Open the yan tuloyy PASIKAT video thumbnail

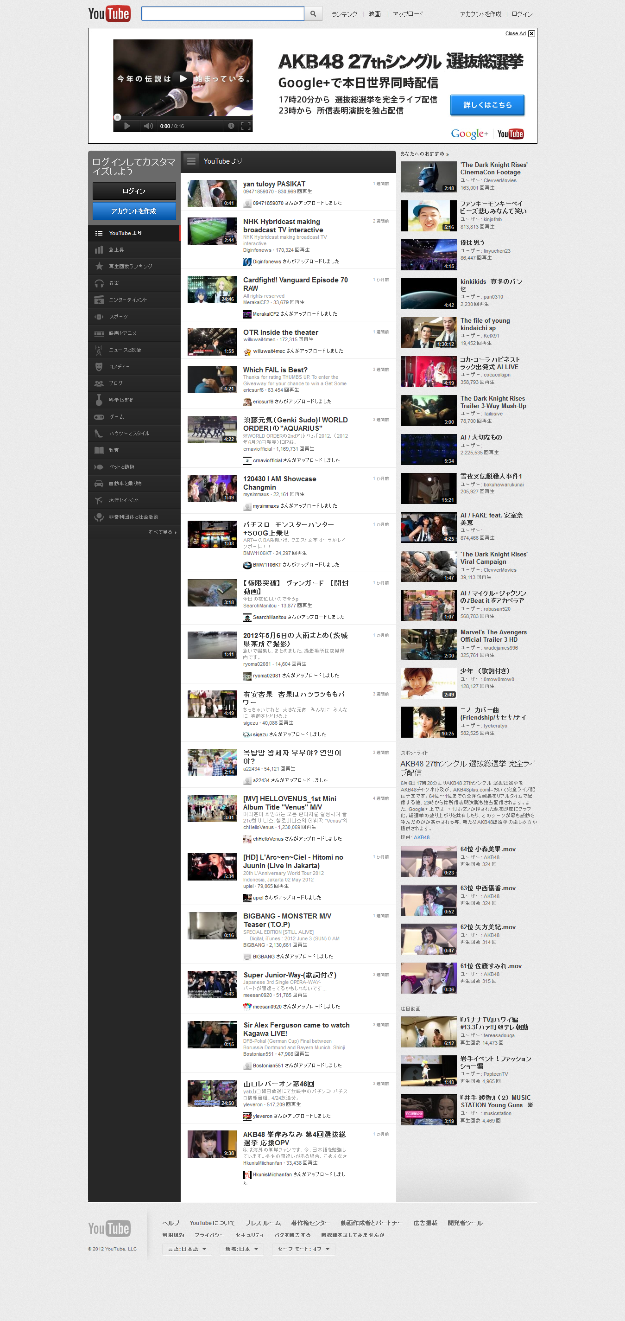(212, 193)
